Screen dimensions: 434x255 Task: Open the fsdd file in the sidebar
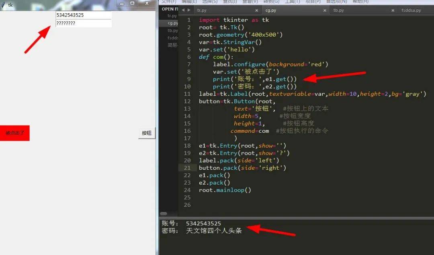[x=172, y=38]
